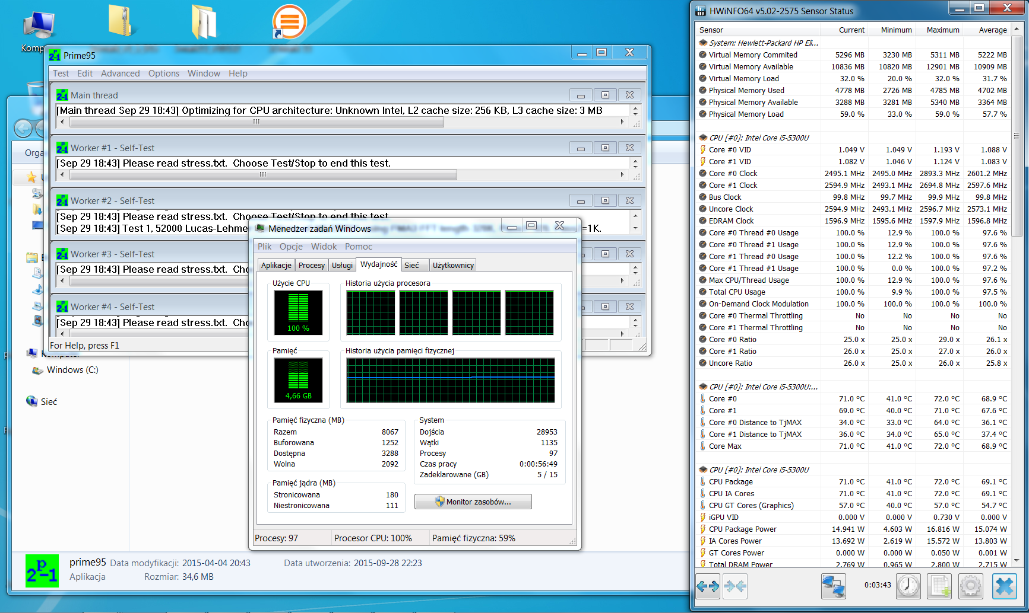The image size is (1029, 613).
Task: Open the Pomoc menu in Task Manager
Action: [x=359, y=247]
